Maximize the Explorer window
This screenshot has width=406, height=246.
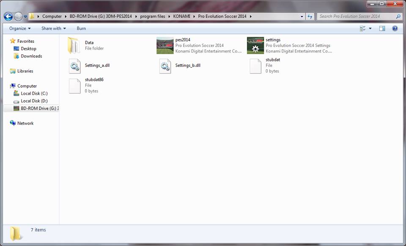click(x=381, y=4)
